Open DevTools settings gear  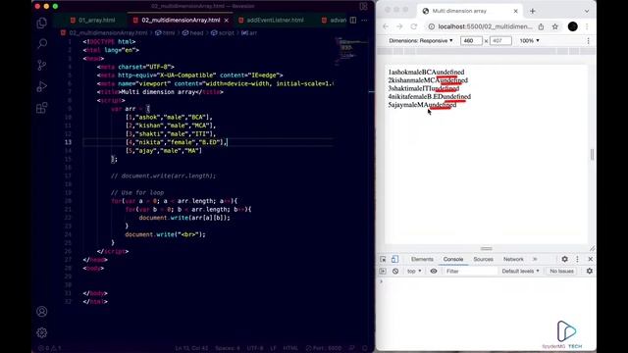pyautogui.click(x=565, y=259)
